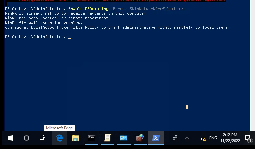Screen dimensions: 255x149
Task: Click the LocalAccountTokenFilterPolicy output line
Action: tap(117, 27)
